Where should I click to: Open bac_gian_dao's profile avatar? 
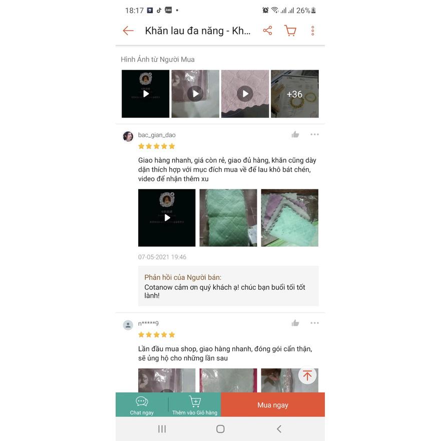click(x=128, y=137)
